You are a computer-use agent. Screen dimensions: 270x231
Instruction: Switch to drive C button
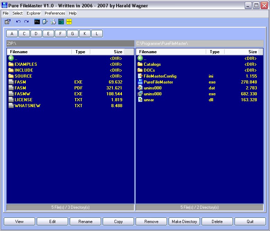tap(24, 34)
